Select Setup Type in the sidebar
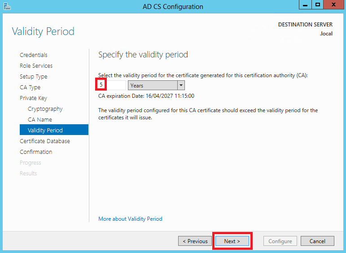 click(x=33, y=77)
